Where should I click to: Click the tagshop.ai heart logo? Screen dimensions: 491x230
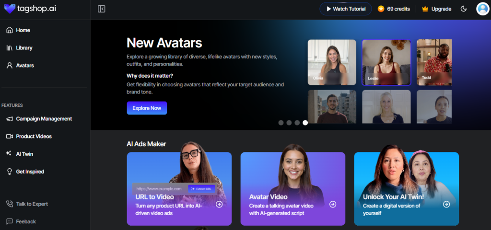click(x=10, y=9)
